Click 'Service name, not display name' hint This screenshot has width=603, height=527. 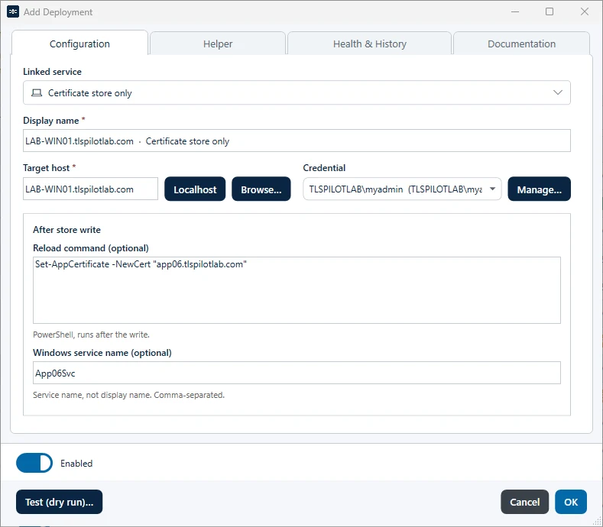pyautogui.click(x=129, y=395)
